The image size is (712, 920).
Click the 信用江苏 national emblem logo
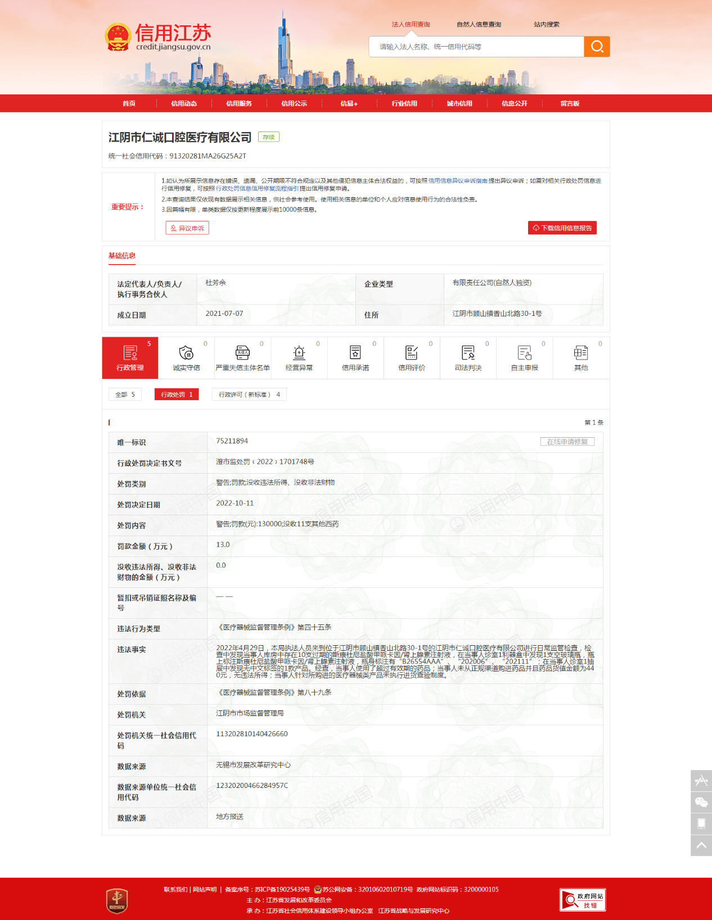118,37
